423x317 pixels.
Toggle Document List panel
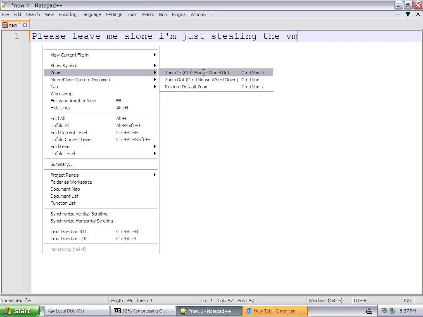(101, 196)
